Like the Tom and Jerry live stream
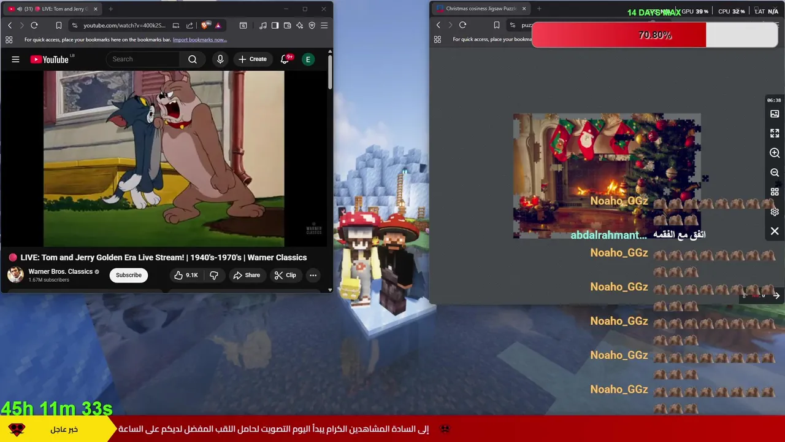785x442 pixels. click(x=186, y=275)
